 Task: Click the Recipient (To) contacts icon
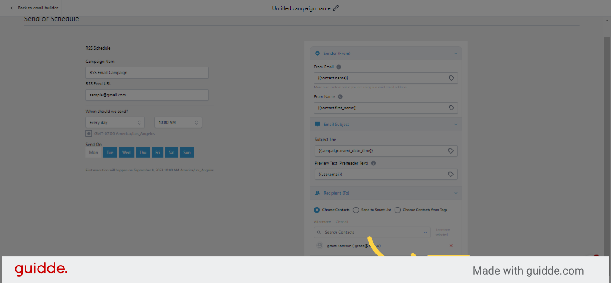[x=318, y=193]
